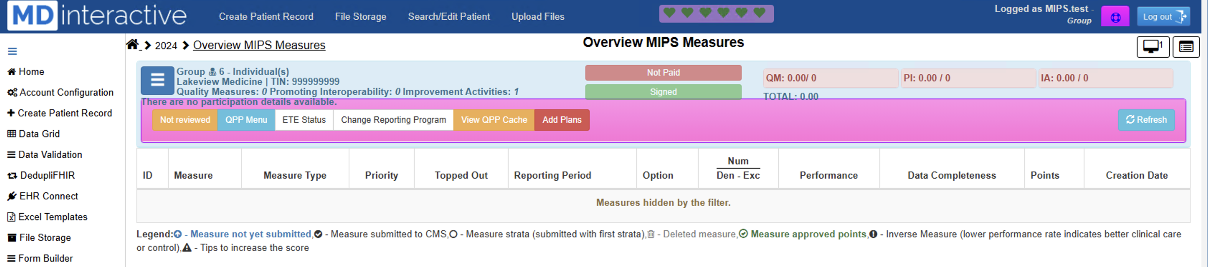Open Form Builder in the sidebar
The height and width of the screenshot is (267, 1208).
(x=40, y=258)
